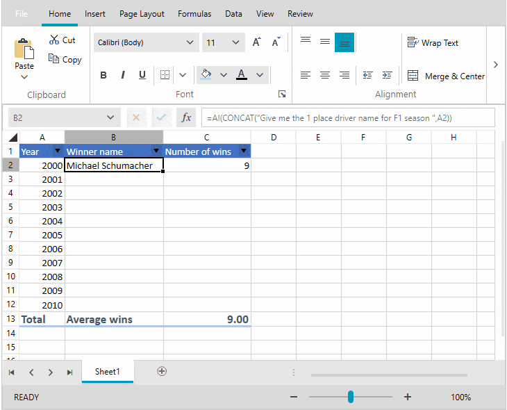The height and width of the screenshot is (410, 507).
Task: Select column C header
Action: coord(207,138)
